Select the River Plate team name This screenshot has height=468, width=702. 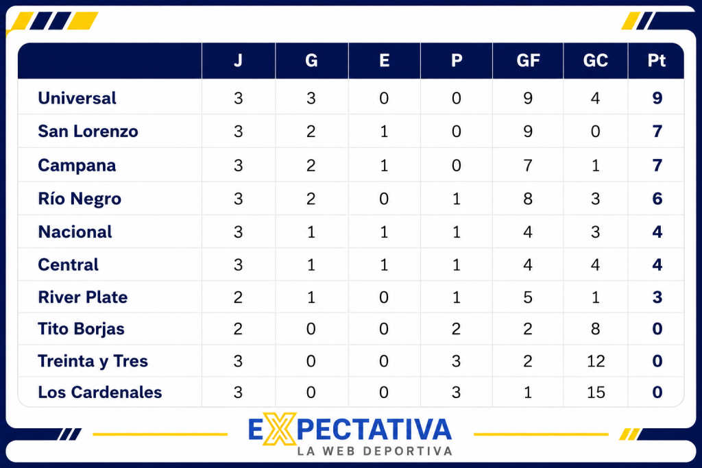click(83, 297)
